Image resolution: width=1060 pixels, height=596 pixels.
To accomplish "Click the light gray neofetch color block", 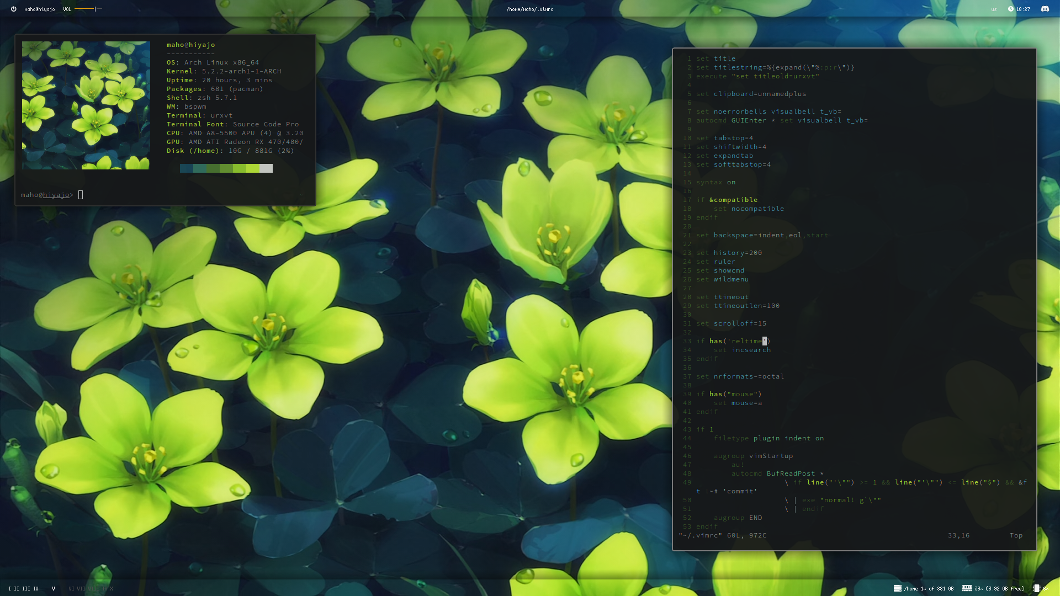I will [266, 168].
